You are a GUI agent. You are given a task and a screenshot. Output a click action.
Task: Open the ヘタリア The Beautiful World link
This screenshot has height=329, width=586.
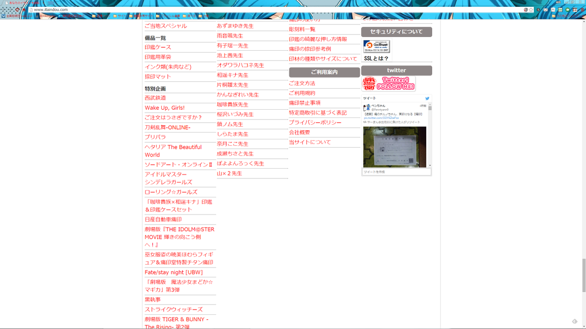click(173, 151)
